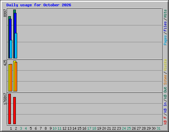Select the red kB bar for day 2
Viewport: 169px width, 132px height.
click(15, 111)
